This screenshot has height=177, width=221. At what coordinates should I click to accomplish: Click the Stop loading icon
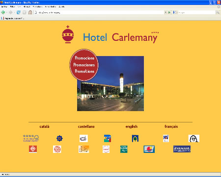pos(24,12)
